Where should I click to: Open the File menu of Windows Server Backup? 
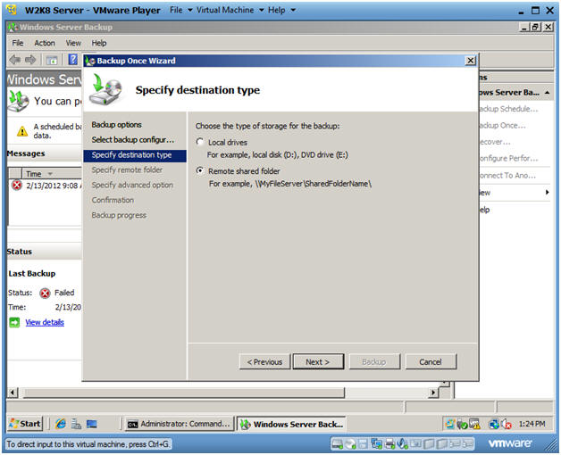tap(18, 43)
